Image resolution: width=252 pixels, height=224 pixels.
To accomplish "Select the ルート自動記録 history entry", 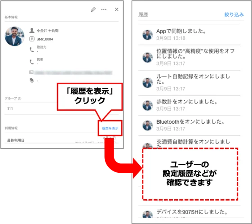I will tap(189, 83).
